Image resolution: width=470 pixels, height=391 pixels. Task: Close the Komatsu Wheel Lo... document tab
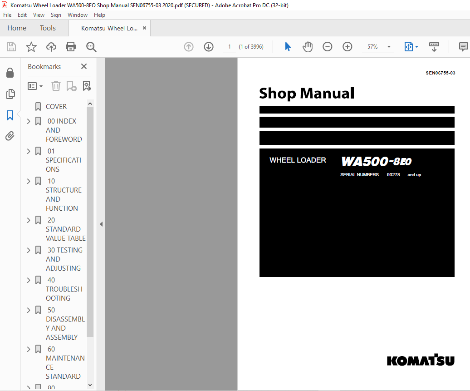tap(144, 28)
